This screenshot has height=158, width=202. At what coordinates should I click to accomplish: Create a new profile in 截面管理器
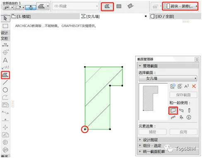tap(173, 86)
